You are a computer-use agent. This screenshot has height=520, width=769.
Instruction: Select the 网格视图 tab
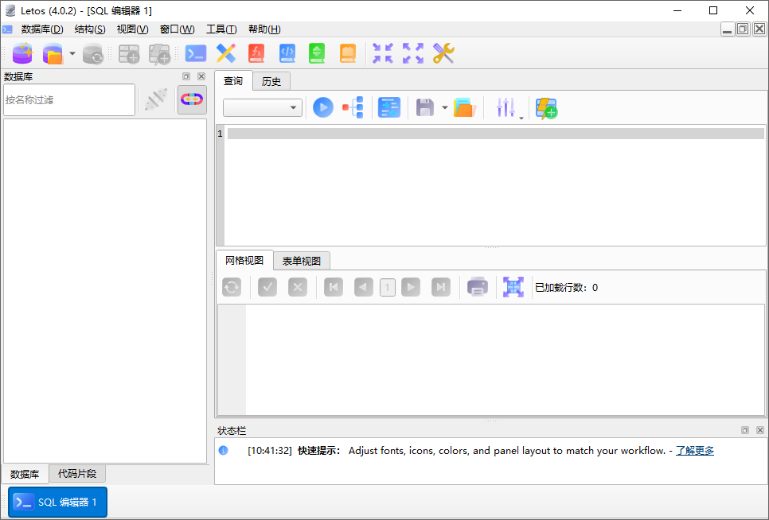[244, 261]
